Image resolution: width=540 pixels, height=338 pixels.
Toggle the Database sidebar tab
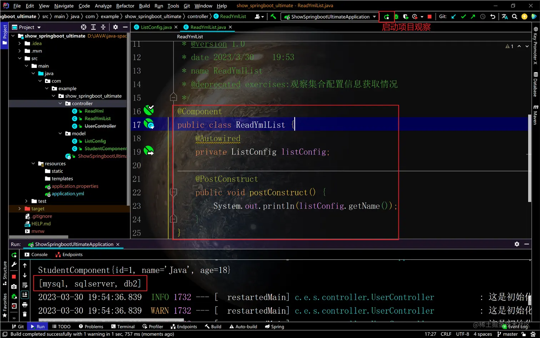[x=535, y=84]
